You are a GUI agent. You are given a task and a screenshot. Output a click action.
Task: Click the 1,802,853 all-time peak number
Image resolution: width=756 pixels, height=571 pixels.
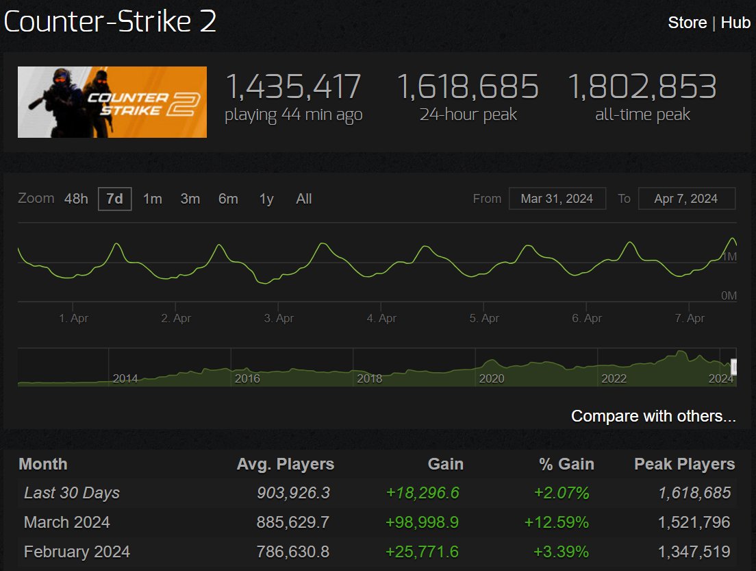(642, 86)
